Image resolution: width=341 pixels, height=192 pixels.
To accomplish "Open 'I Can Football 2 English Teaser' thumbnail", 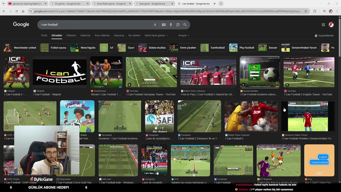I will tap(309, 72).
